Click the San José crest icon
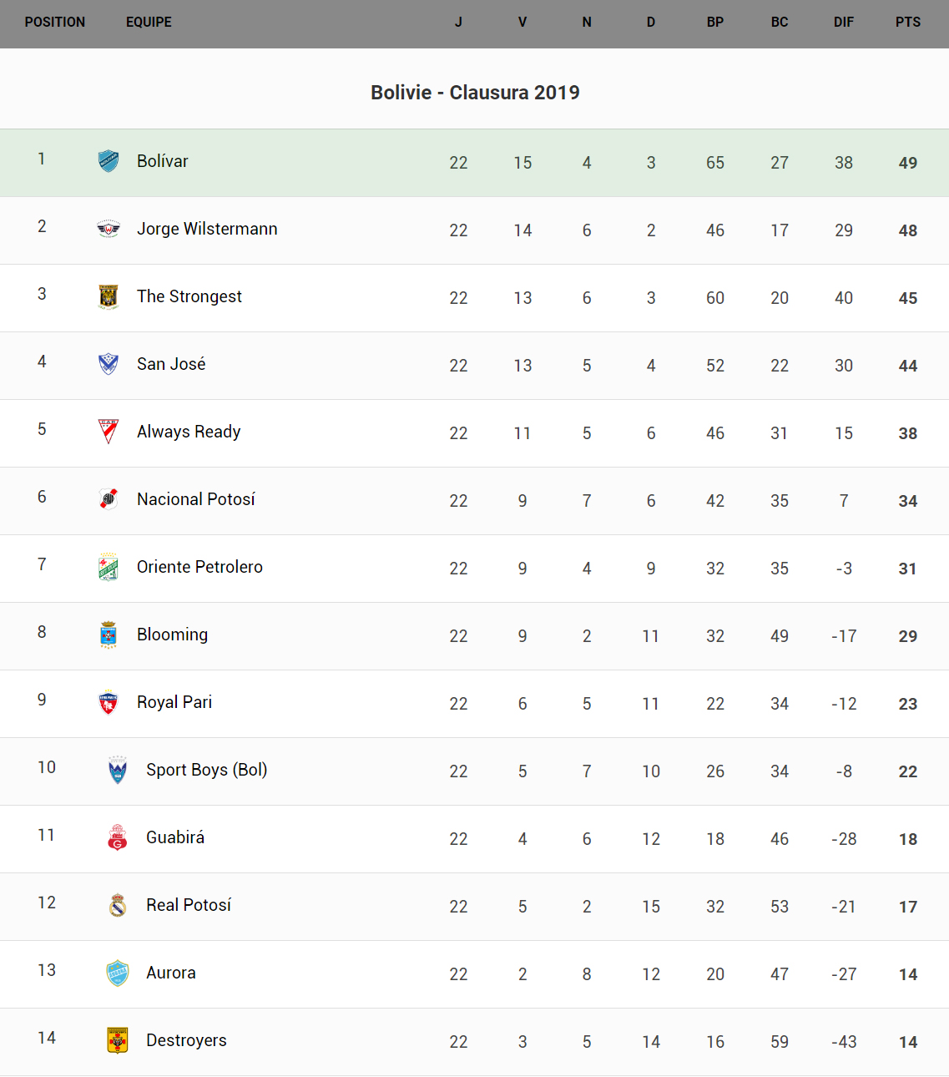The image size is (949, 1077). pyautogui.click(x=109, y=364)
